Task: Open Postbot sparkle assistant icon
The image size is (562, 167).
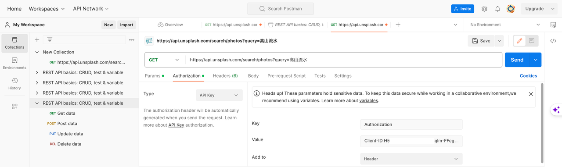Action: click(556, 110)
